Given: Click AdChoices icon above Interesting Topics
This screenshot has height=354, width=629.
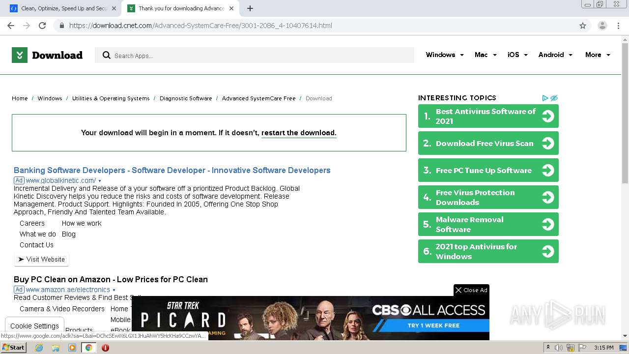Looking at the screenshot, I should click(545, 98).
